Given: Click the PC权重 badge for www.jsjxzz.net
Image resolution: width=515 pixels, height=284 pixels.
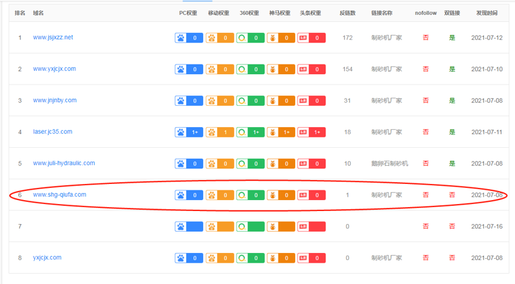Looking at the screenshot, I should point(189,38).
